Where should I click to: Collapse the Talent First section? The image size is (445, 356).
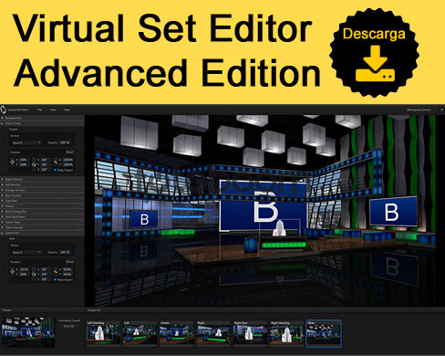[x=42, y=233]
